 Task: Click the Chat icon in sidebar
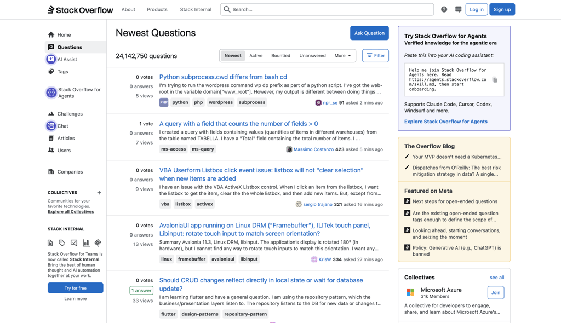click(x=51, y=126)
